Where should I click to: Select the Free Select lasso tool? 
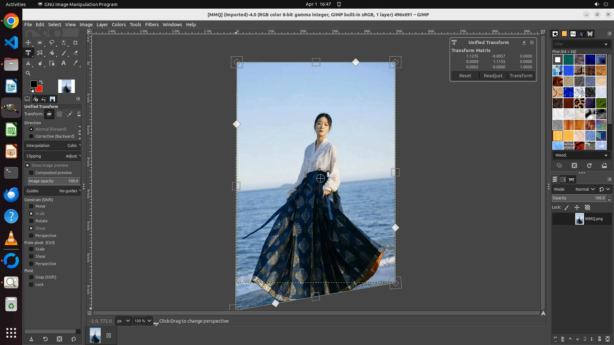pyautogui.click(x=51, y=42)
